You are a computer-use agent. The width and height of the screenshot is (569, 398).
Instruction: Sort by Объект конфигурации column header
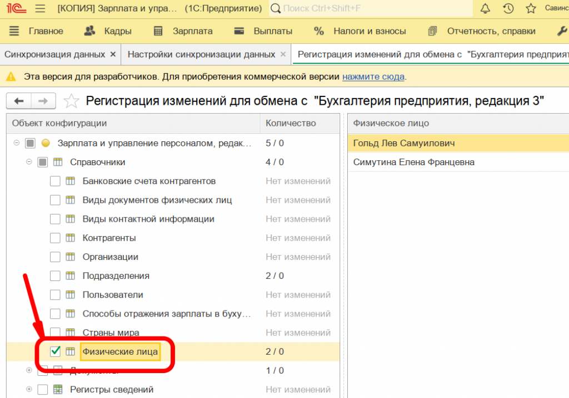133,123
